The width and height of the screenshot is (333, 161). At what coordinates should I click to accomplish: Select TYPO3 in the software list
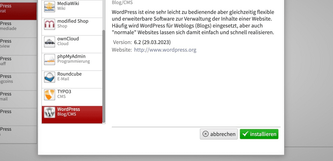[72, 97]
